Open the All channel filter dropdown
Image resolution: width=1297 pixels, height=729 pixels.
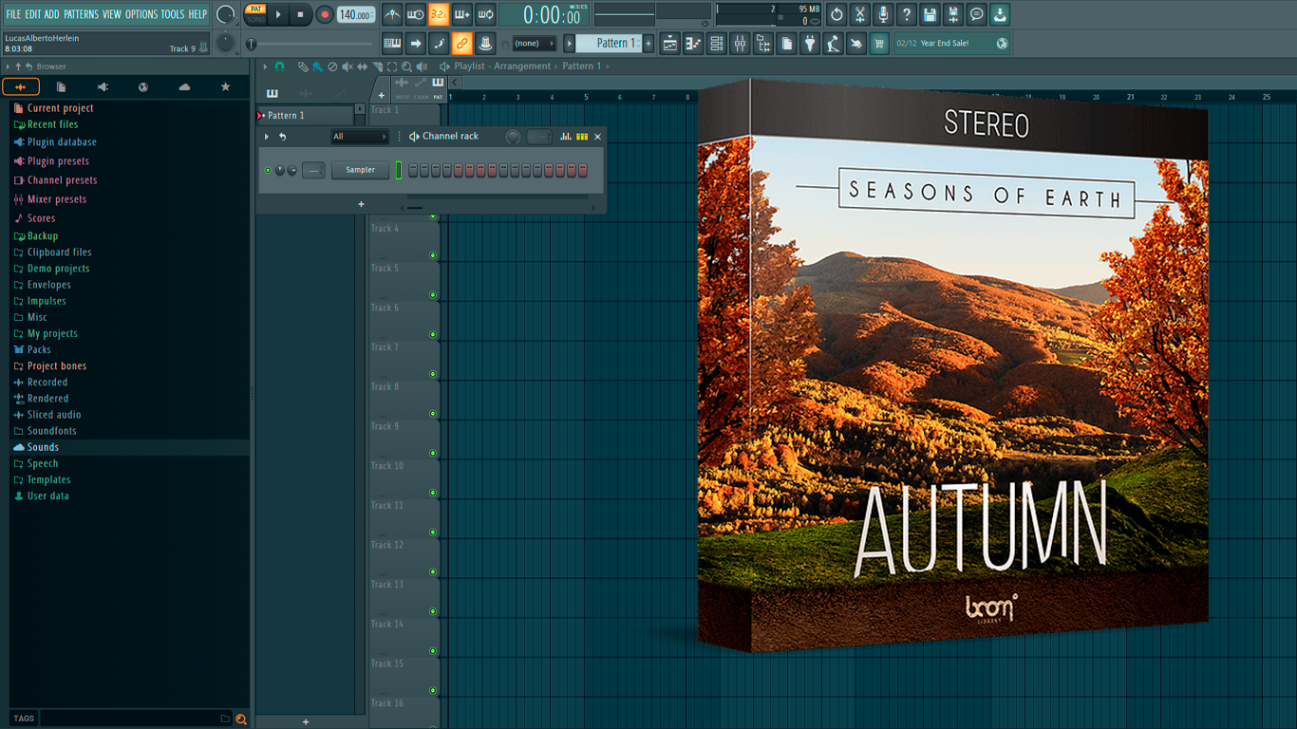click(x=360, y=137)
